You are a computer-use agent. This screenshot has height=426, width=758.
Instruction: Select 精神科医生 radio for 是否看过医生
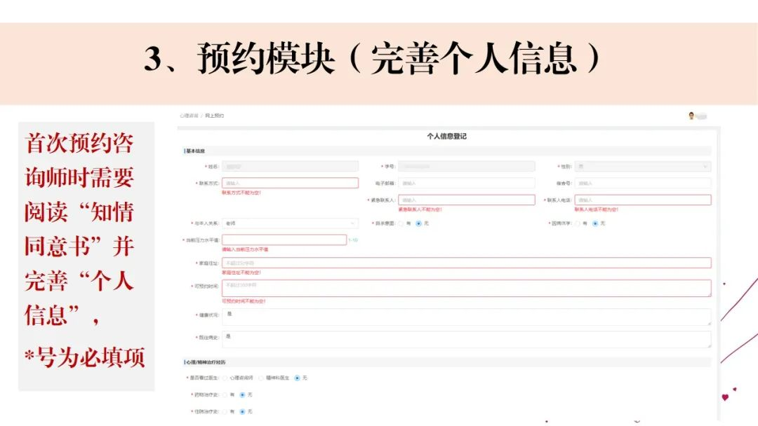click(261, 378)
